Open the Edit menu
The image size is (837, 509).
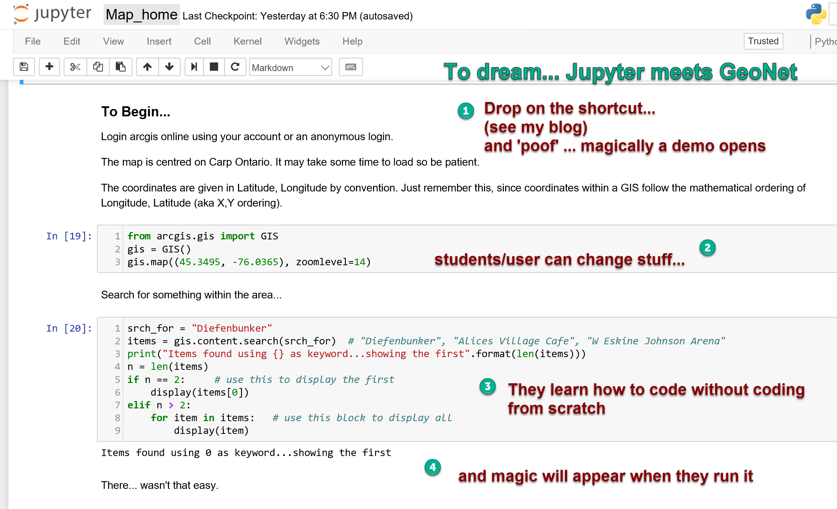coord(72,42)
